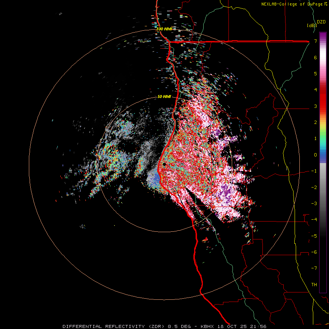
Task: Click the legend value '-2'
Action: click(x=314, y=187)
